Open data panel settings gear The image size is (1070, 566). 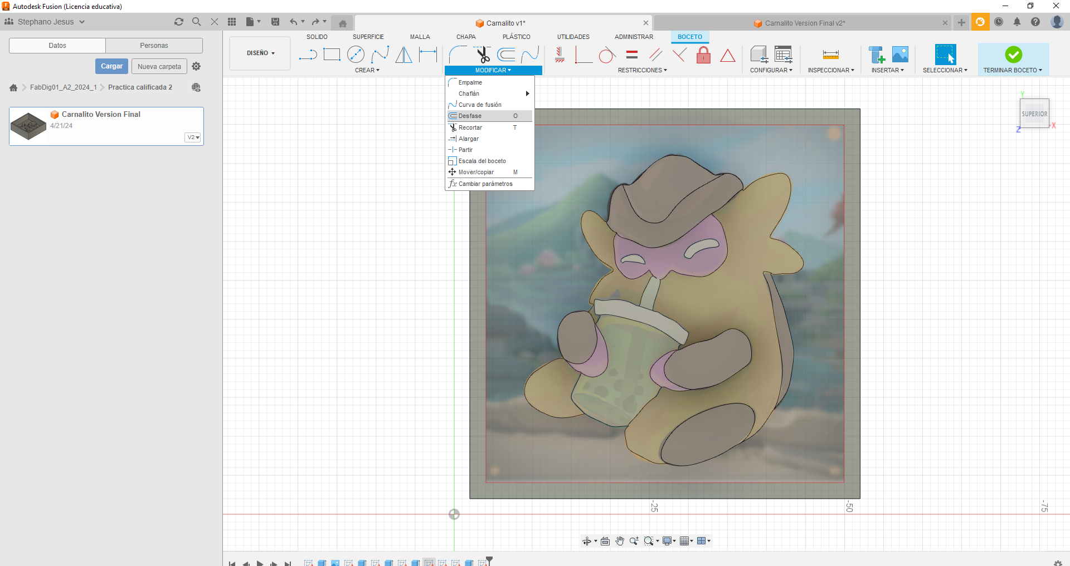point(196,66)
